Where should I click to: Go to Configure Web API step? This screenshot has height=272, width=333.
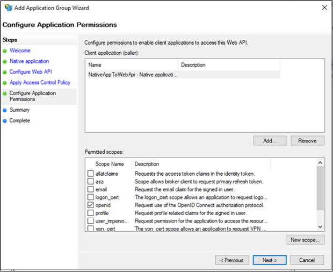[31, 72]
